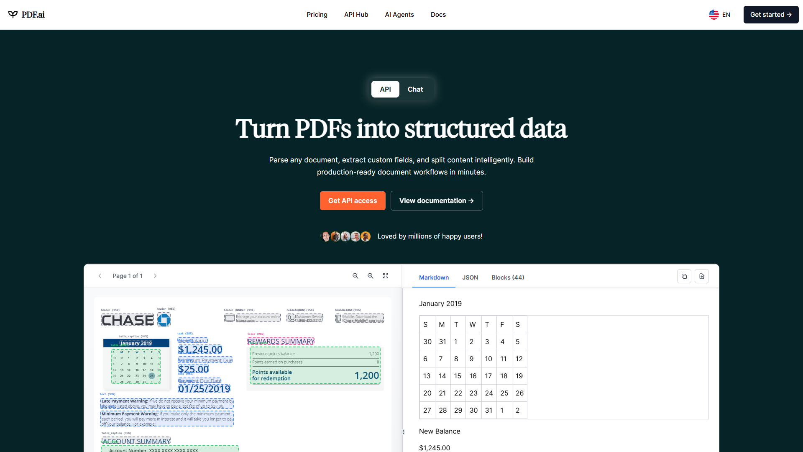Click the panel divider resize handle
This screenshot has width=803, height=452.
pos(403,432)
